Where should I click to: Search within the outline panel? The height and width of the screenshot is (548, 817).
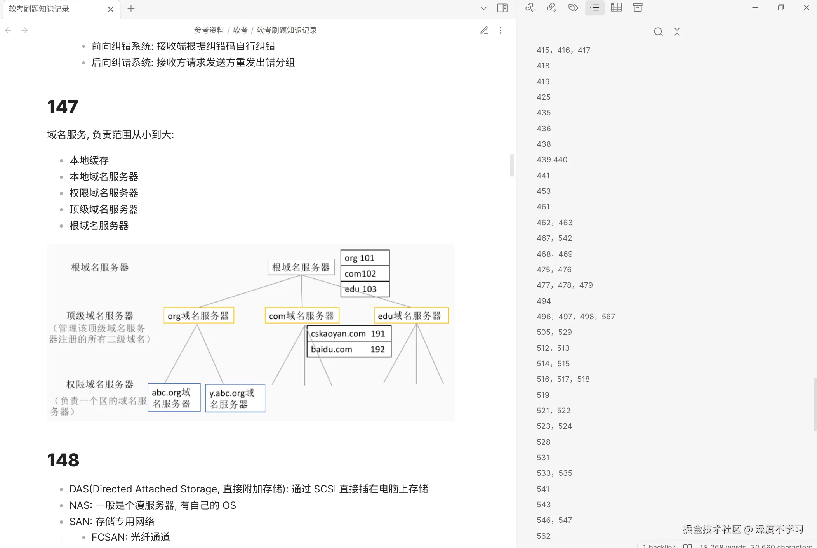pos(658,32)
